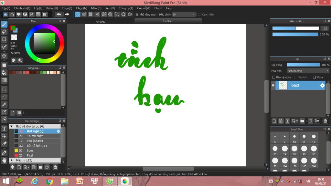Adjust Độ trong opacity slider
This screenshot has height=186, width=331.
tap(303, 65)
